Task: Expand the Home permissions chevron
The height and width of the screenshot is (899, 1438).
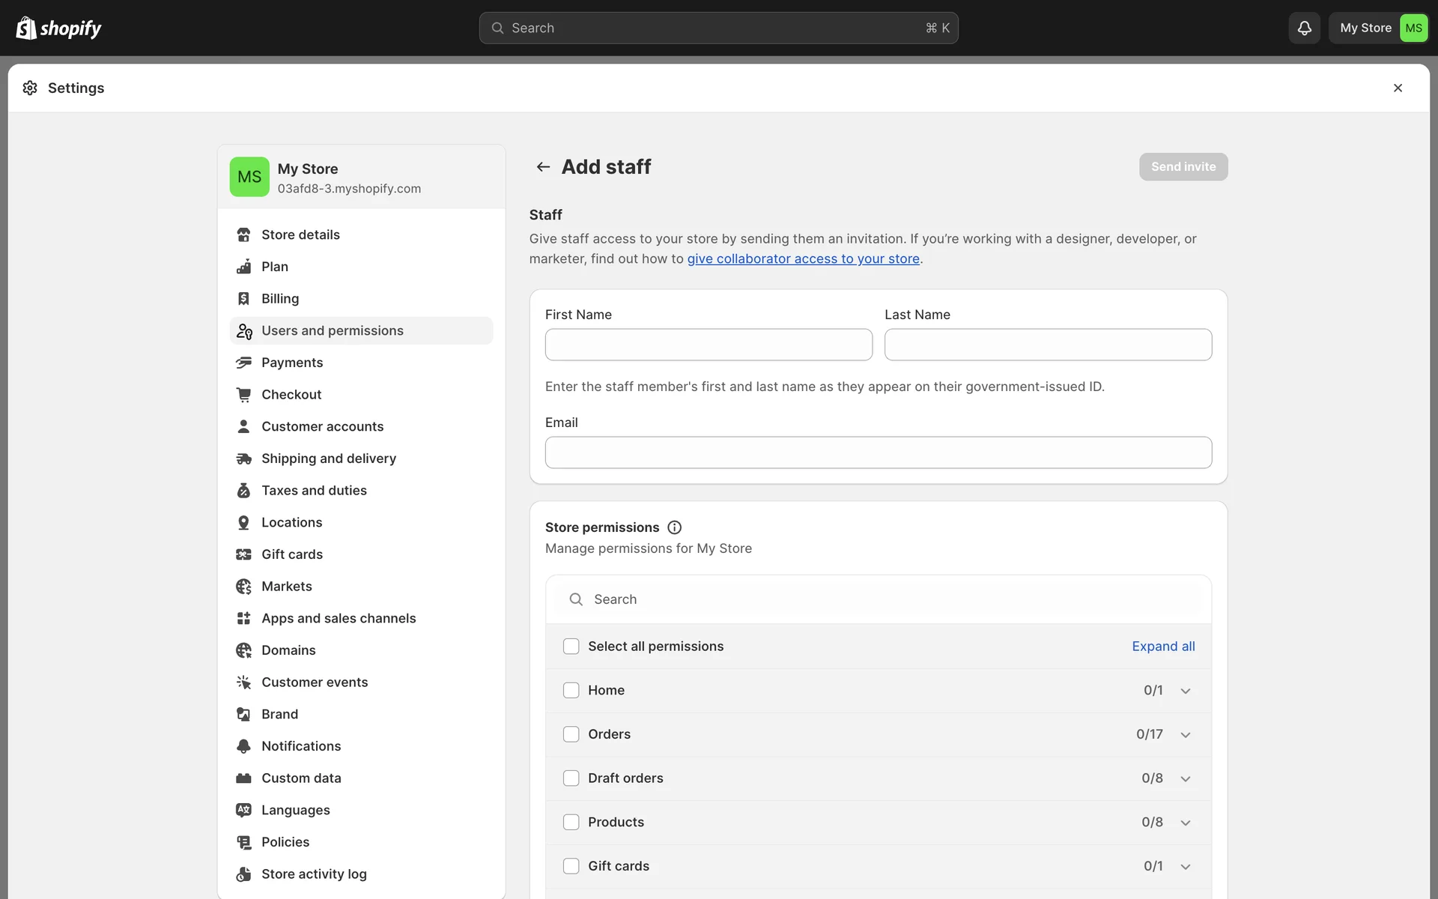Action: pyautogui.click(x=1186, y=691)
